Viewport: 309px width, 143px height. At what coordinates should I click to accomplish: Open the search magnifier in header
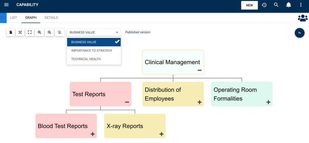[276, 5]
